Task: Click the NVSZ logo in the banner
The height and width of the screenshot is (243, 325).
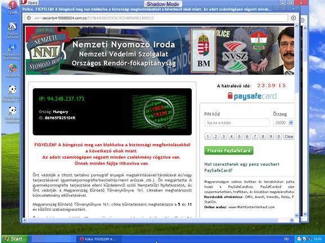Action: point(234,56)
